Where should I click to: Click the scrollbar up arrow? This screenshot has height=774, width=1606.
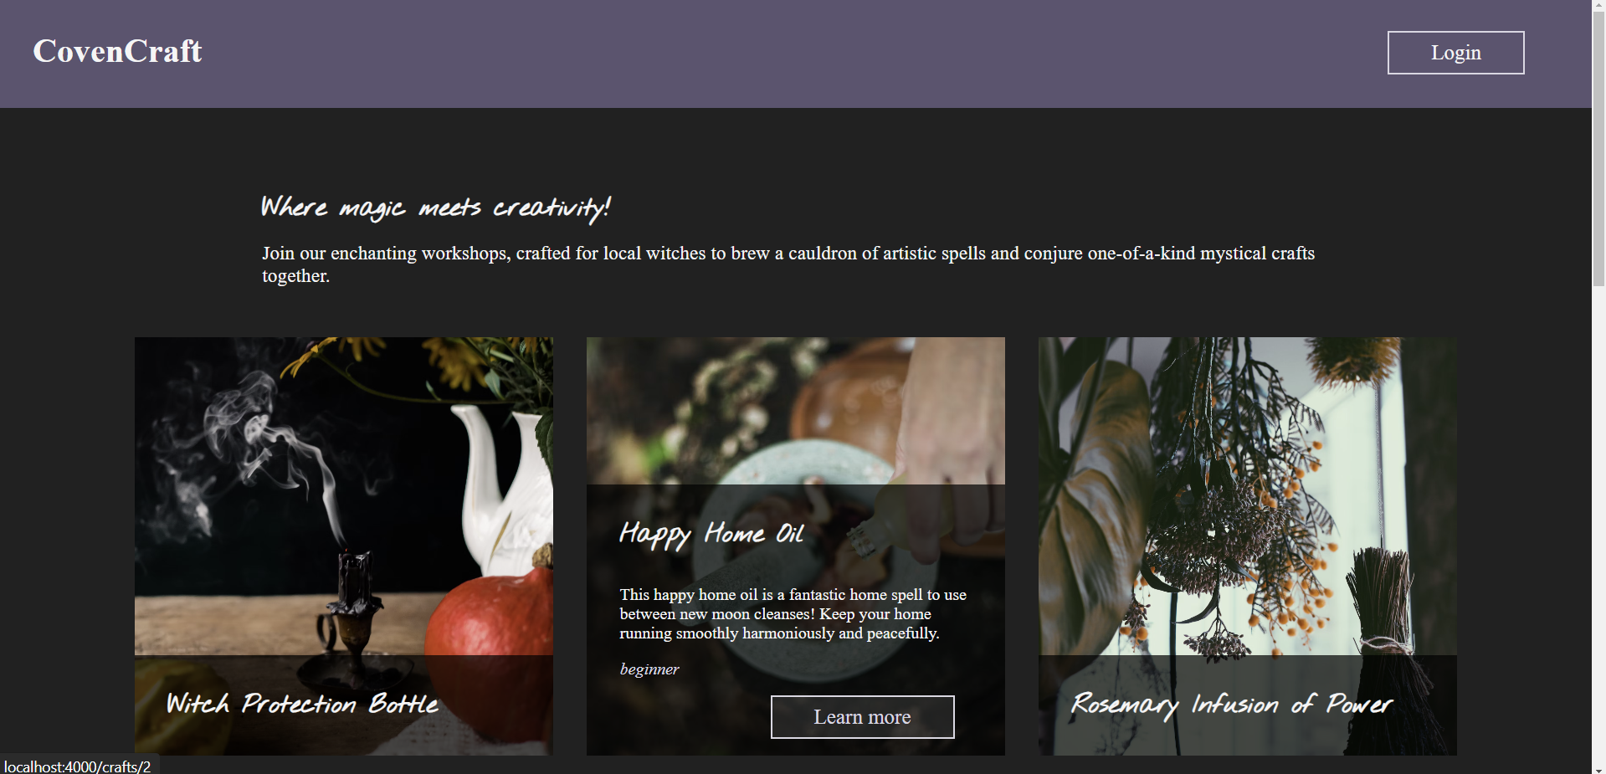tap(1598, 5)
